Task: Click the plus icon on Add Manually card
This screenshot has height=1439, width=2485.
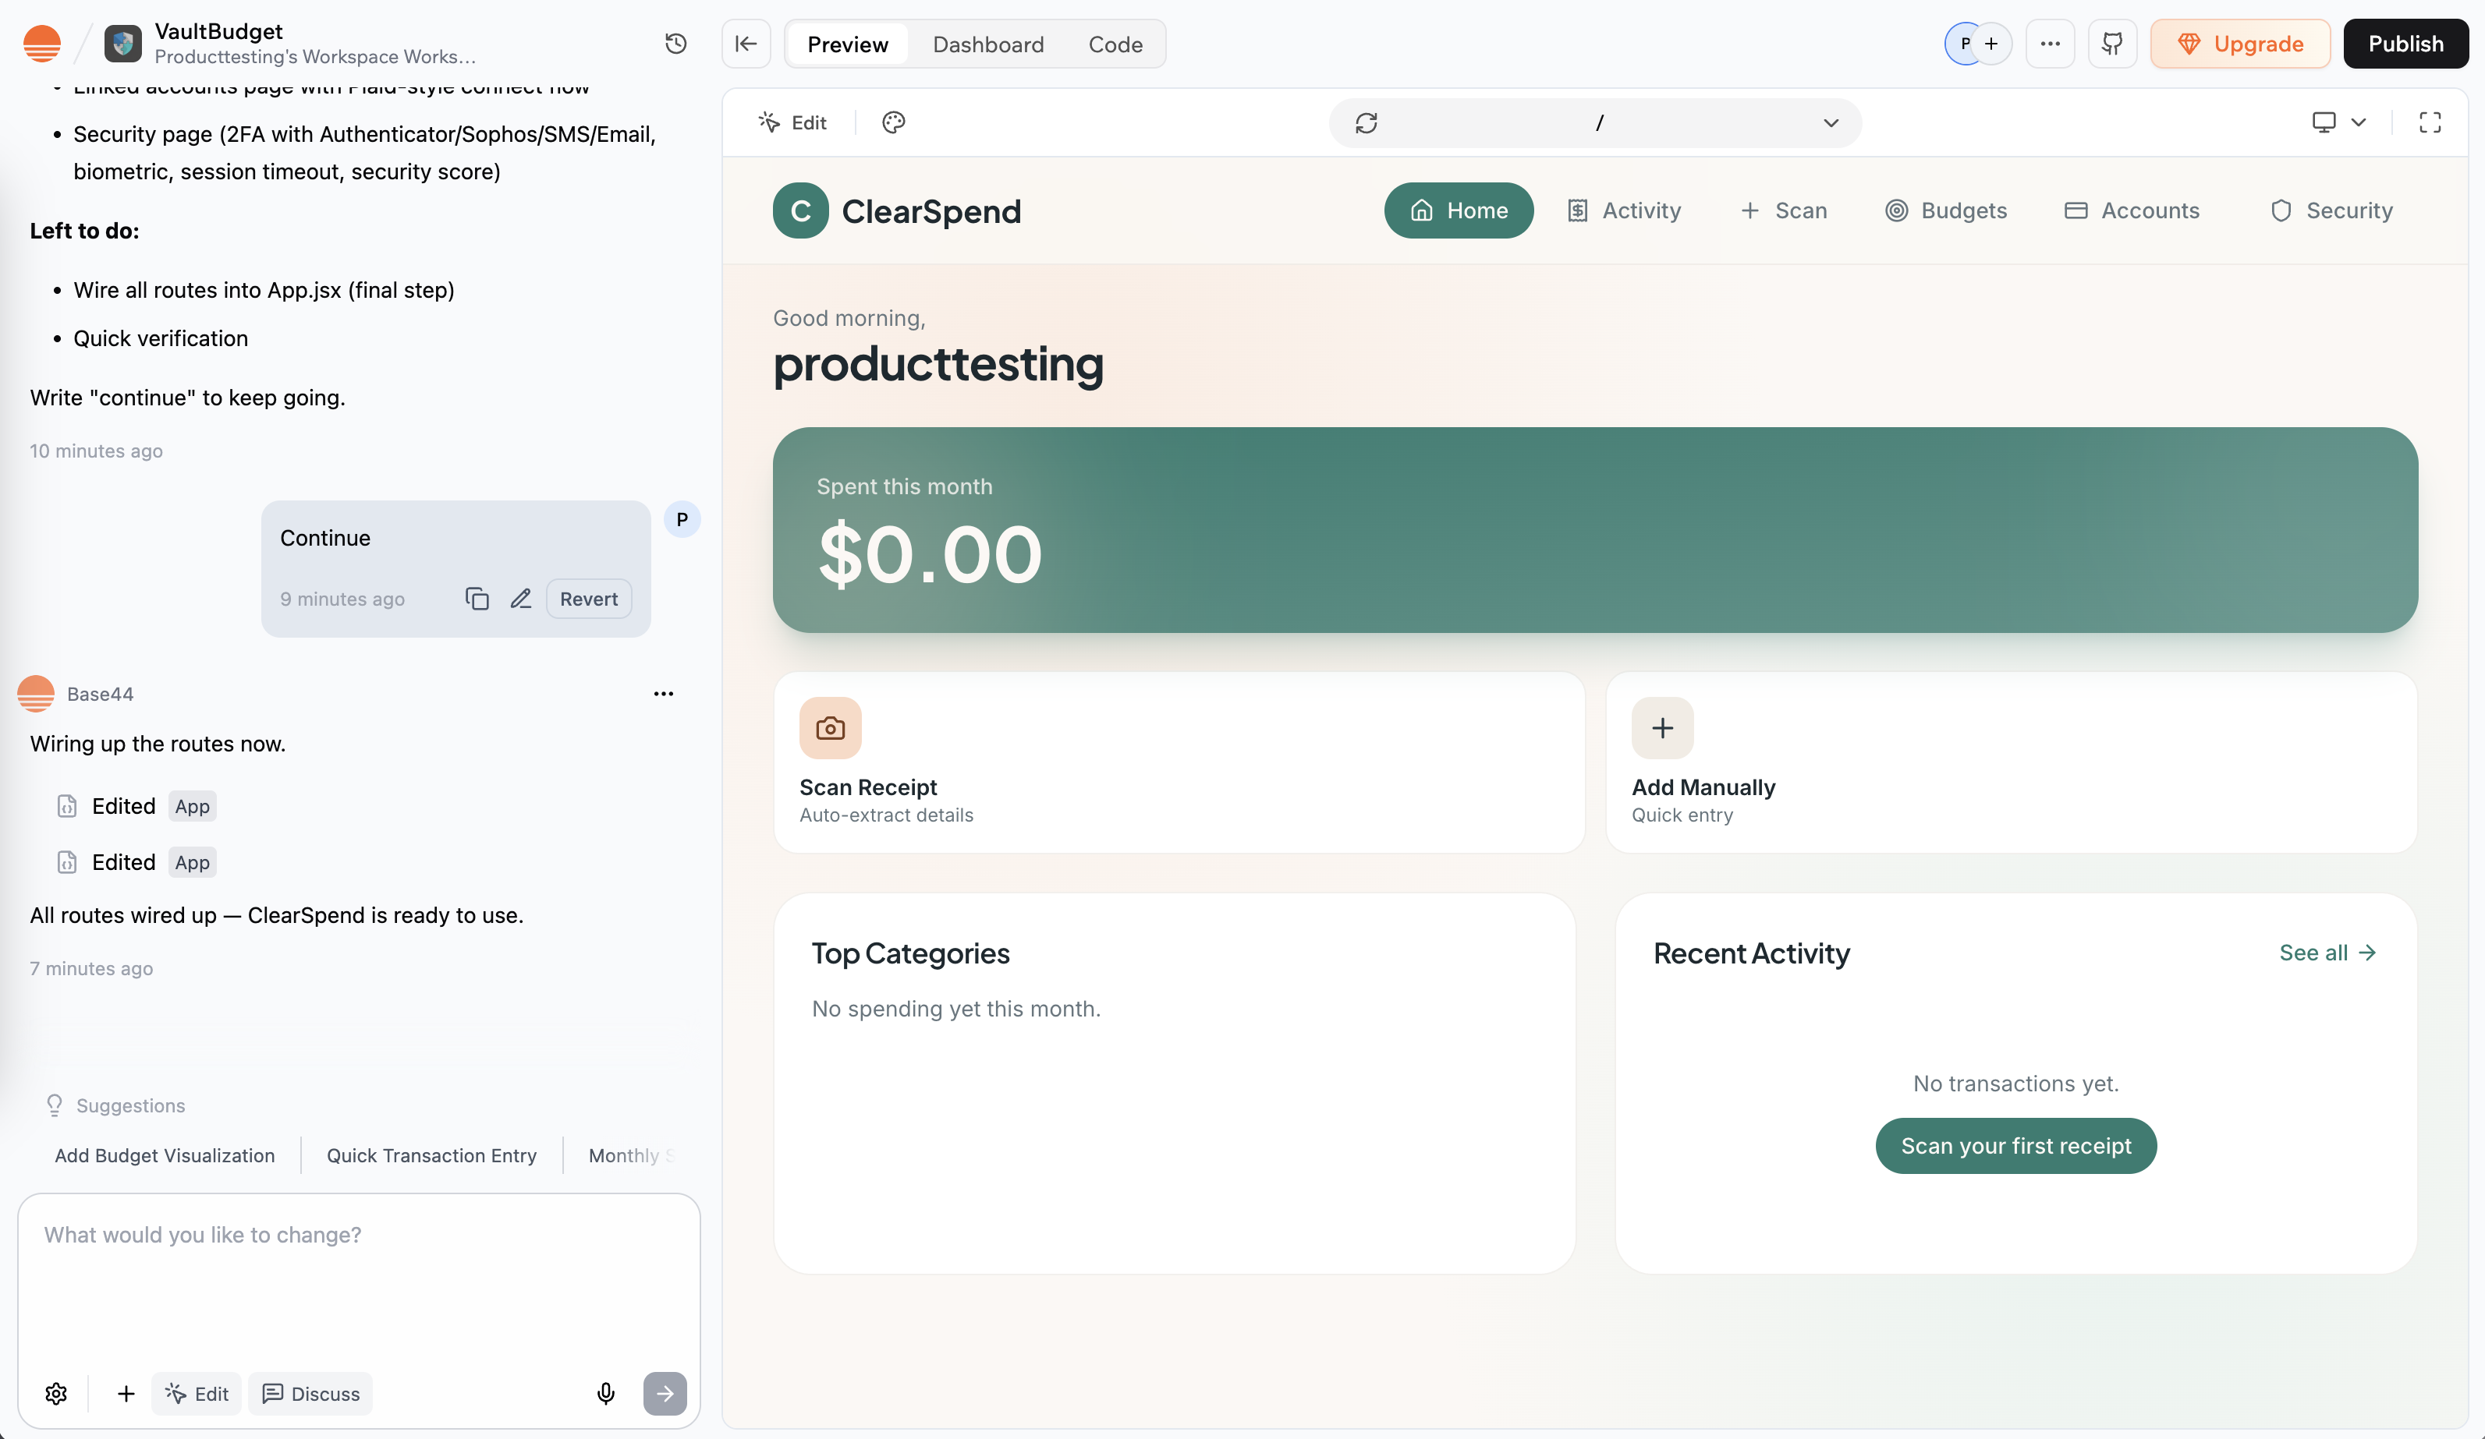Action: click(x=1663, y=727)
